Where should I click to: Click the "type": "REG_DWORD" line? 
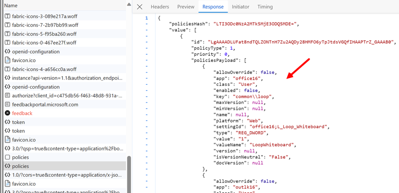[241, 133]
